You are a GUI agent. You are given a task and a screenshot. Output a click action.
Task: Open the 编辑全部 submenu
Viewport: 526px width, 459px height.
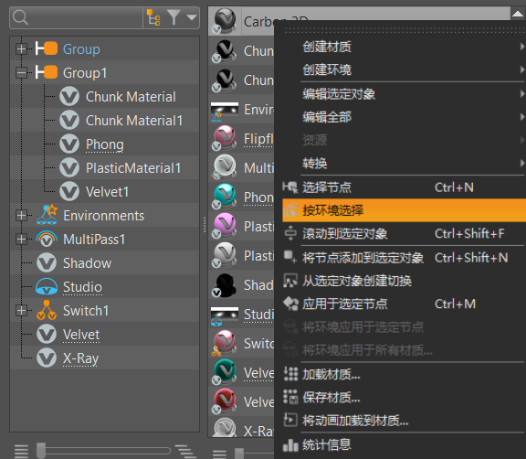click(x=405, y=117)
